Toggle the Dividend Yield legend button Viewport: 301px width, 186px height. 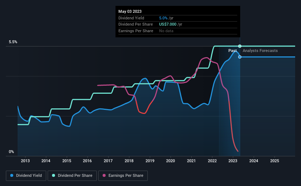[x=26, y=176]
